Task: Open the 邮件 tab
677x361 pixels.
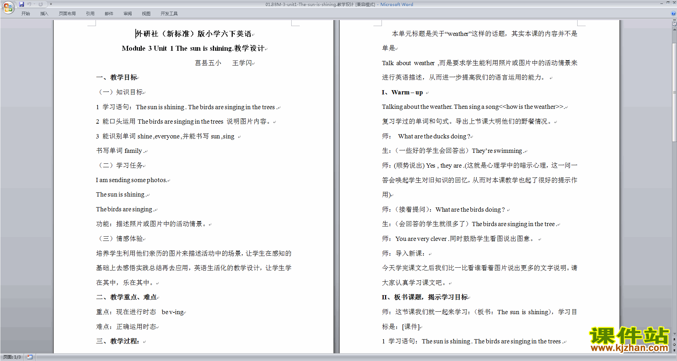Action: click(109, 13)
